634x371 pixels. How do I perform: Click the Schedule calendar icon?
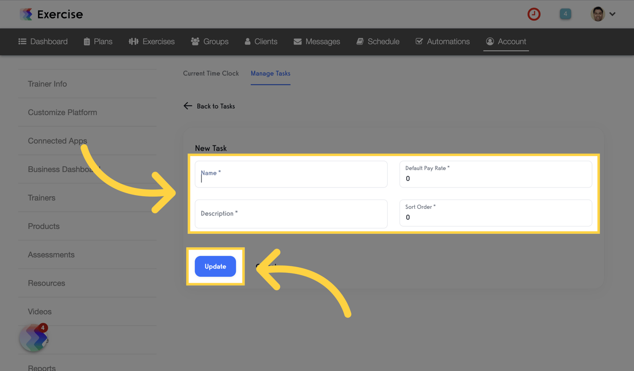(360, 42)
